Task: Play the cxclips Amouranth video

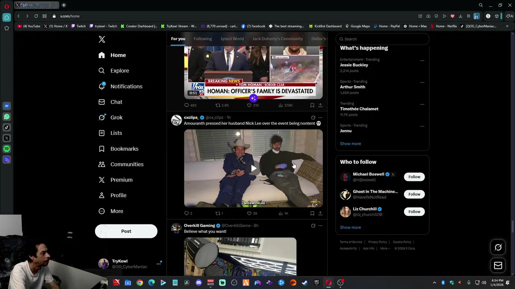Action: (253, 169)
